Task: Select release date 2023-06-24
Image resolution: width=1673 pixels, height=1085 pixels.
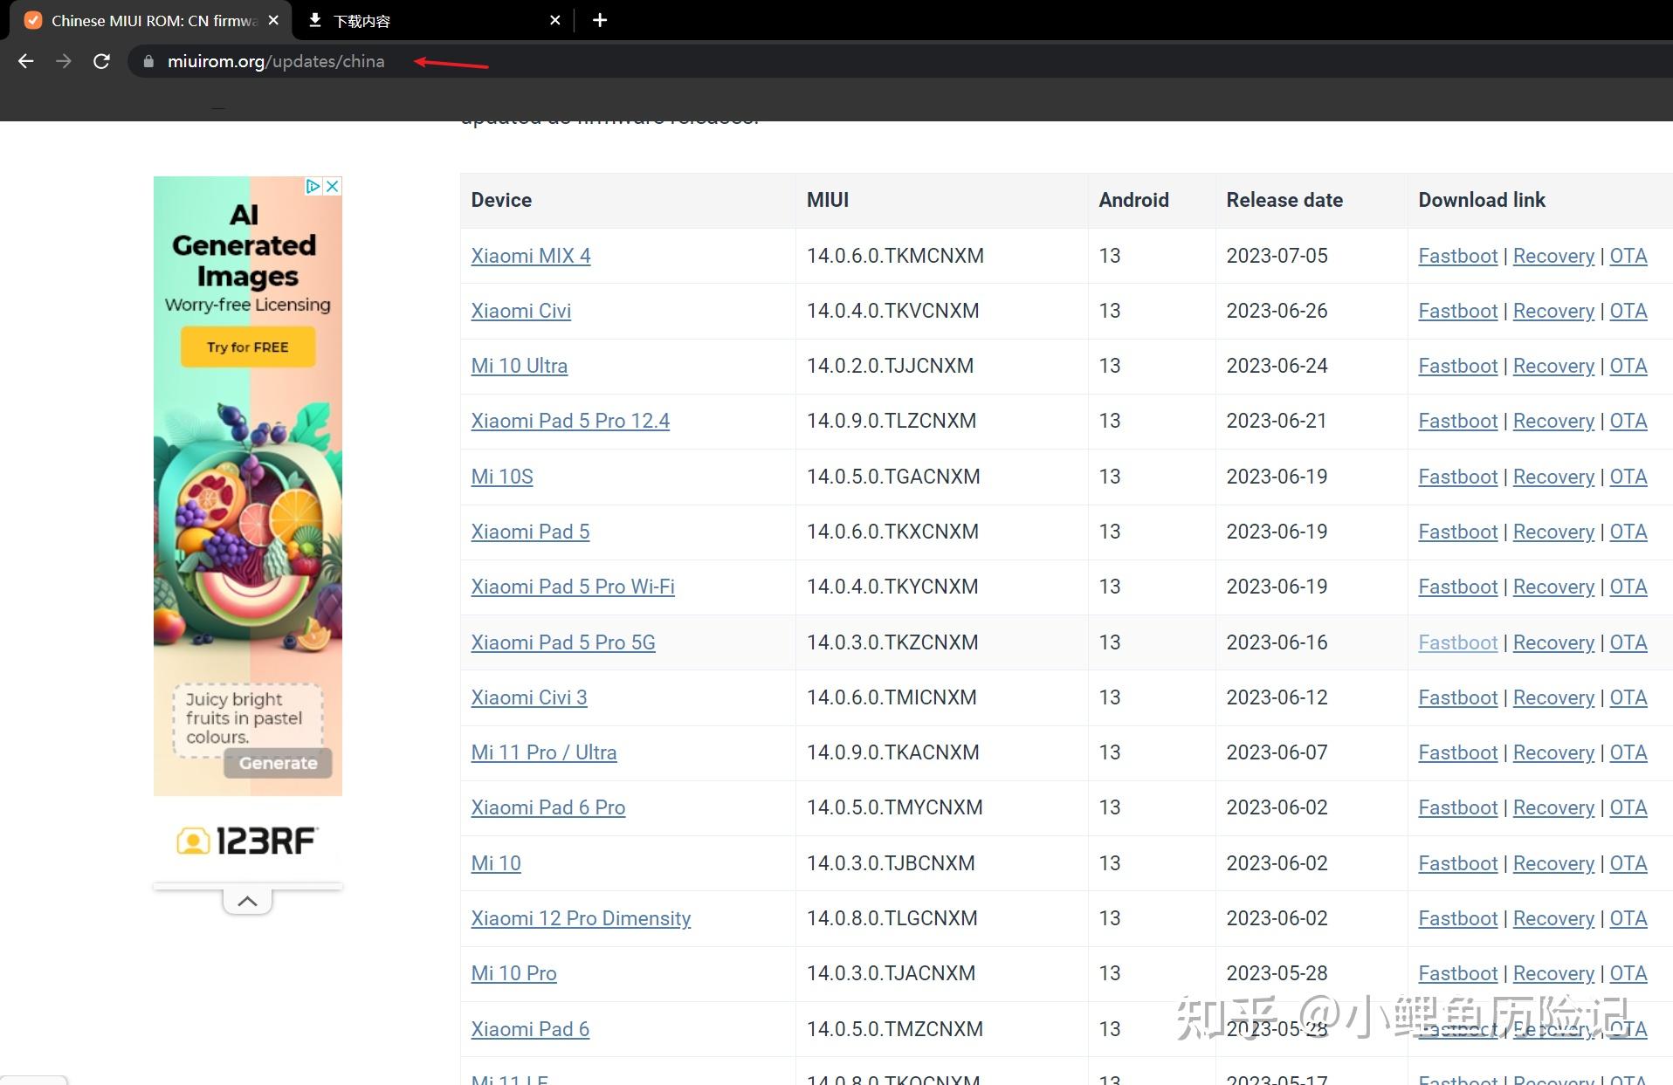Action: (1277, 366)
